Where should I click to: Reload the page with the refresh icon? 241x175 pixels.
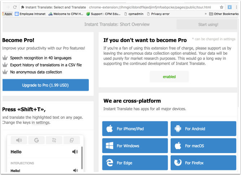click(x=15, y=7)
